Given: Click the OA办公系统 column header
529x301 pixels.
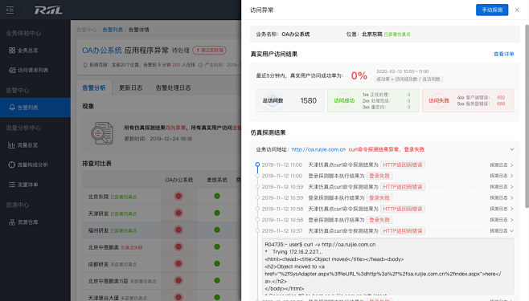Looking at the screenshot, I should [178, 180].
